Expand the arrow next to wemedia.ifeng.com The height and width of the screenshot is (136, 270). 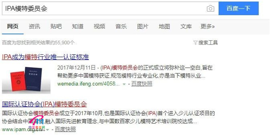[124, 84]
